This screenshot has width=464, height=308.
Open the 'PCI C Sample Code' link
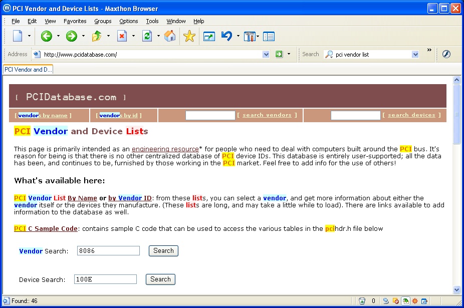(46, 228)
